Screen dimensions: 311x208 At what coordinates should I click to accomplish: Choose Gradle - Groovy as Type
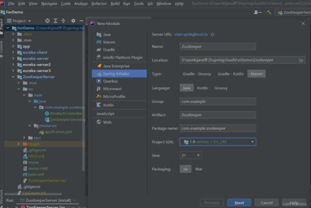[x=197, y=74]
